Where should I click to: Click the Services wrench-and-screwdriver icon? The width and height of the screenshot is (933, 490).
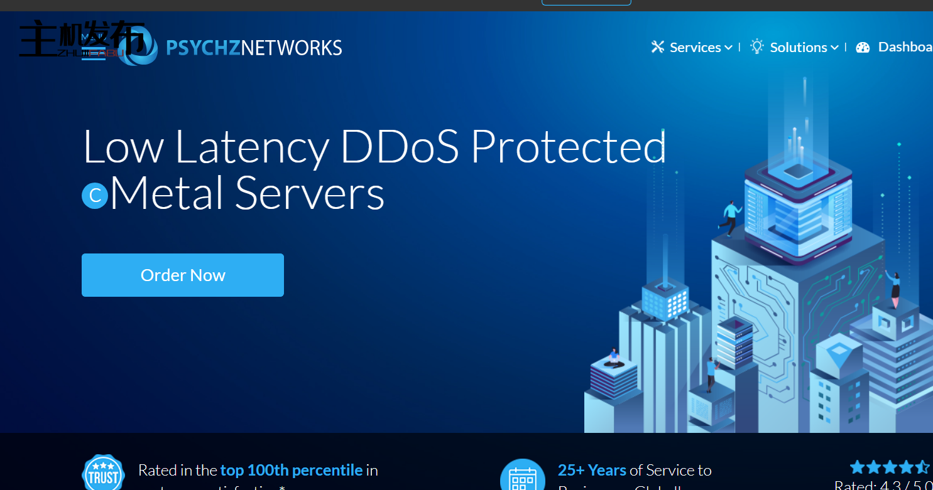658,47
